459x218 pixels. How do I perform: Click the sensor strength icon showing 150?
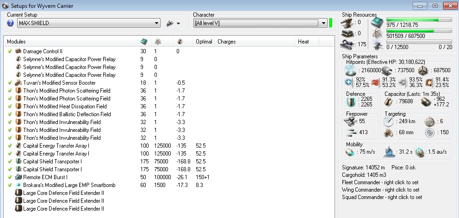pyautogui.click(x=429, y=132)
